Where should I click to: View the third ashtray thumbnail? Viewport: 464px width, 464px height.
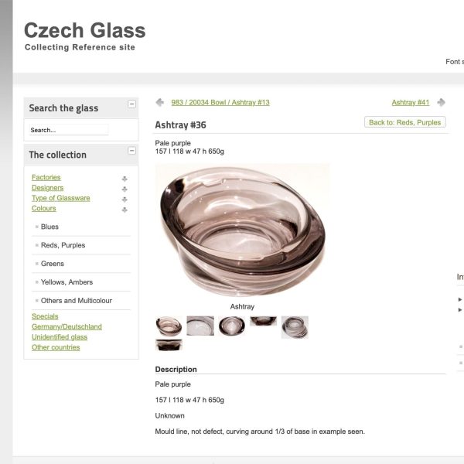coord(231,326)
